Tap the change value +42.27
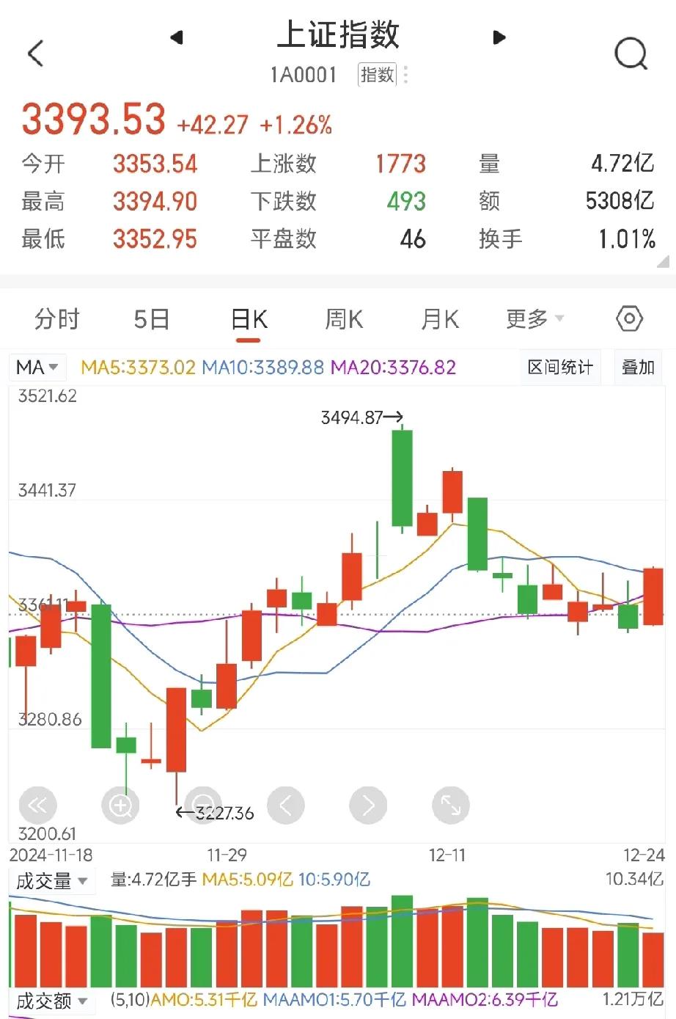 click(x=213, y=125)
